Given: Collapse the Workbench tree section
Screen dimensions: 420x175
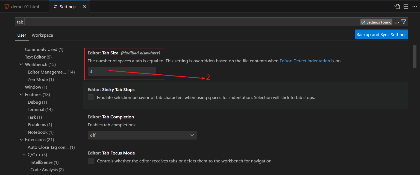Looking at the screenshot, I should [22, 65].
